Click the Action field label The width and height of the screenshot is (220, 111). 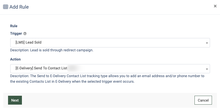16,59
